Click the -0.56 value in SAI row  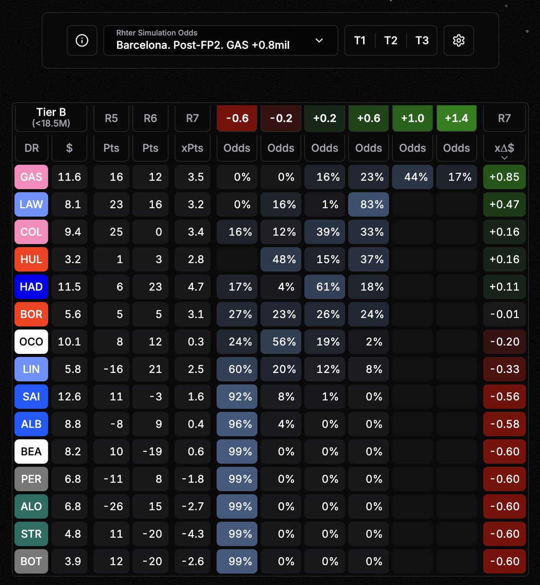tap(504, 396)
